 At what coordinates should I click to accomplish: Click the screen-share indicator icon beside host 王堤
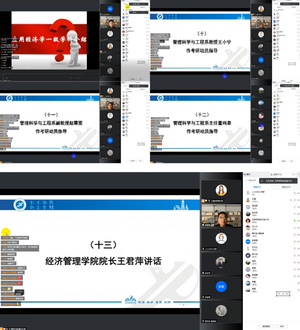click(x=291, y=200)
